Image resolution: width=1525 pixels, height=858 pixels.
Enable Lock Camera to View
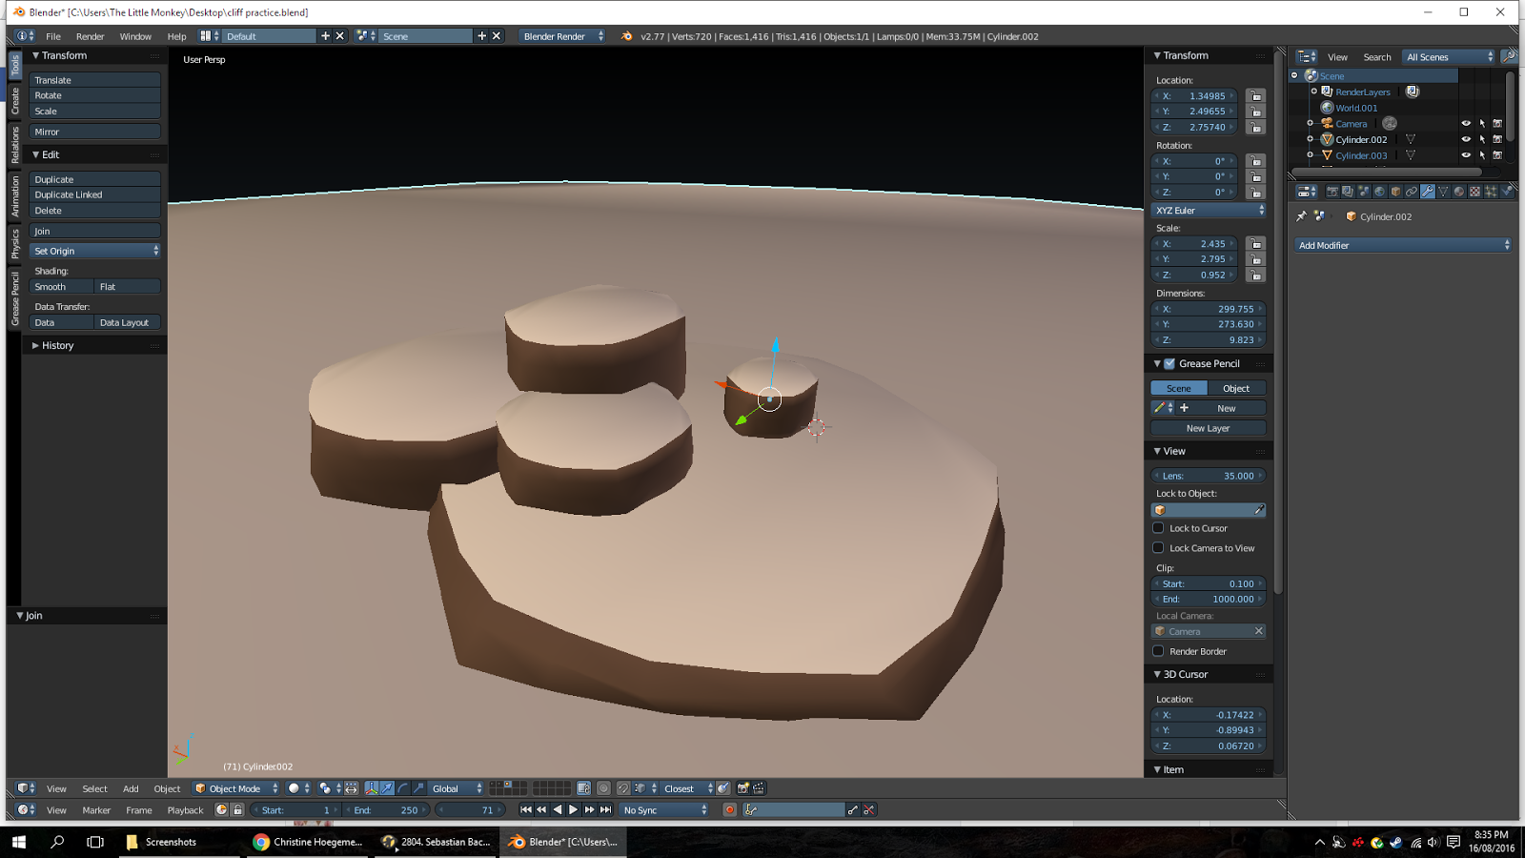click(1159, 548)
